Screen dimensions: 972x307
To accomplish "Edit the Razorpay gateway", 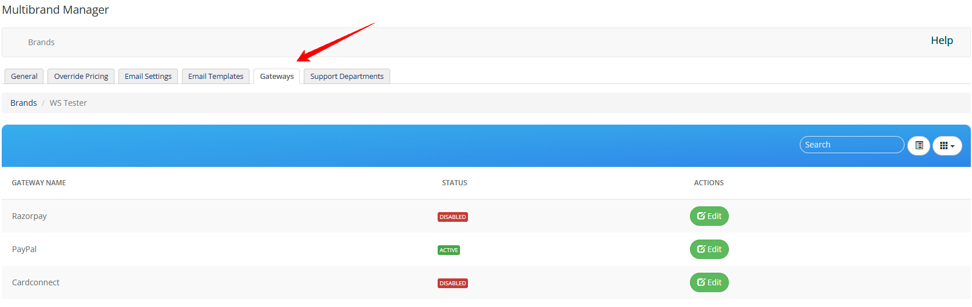I will click(709, 216).
